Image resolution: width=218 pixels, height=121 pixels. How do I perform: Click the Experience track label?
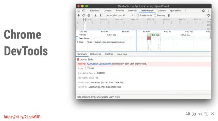[x=84, y=38]
